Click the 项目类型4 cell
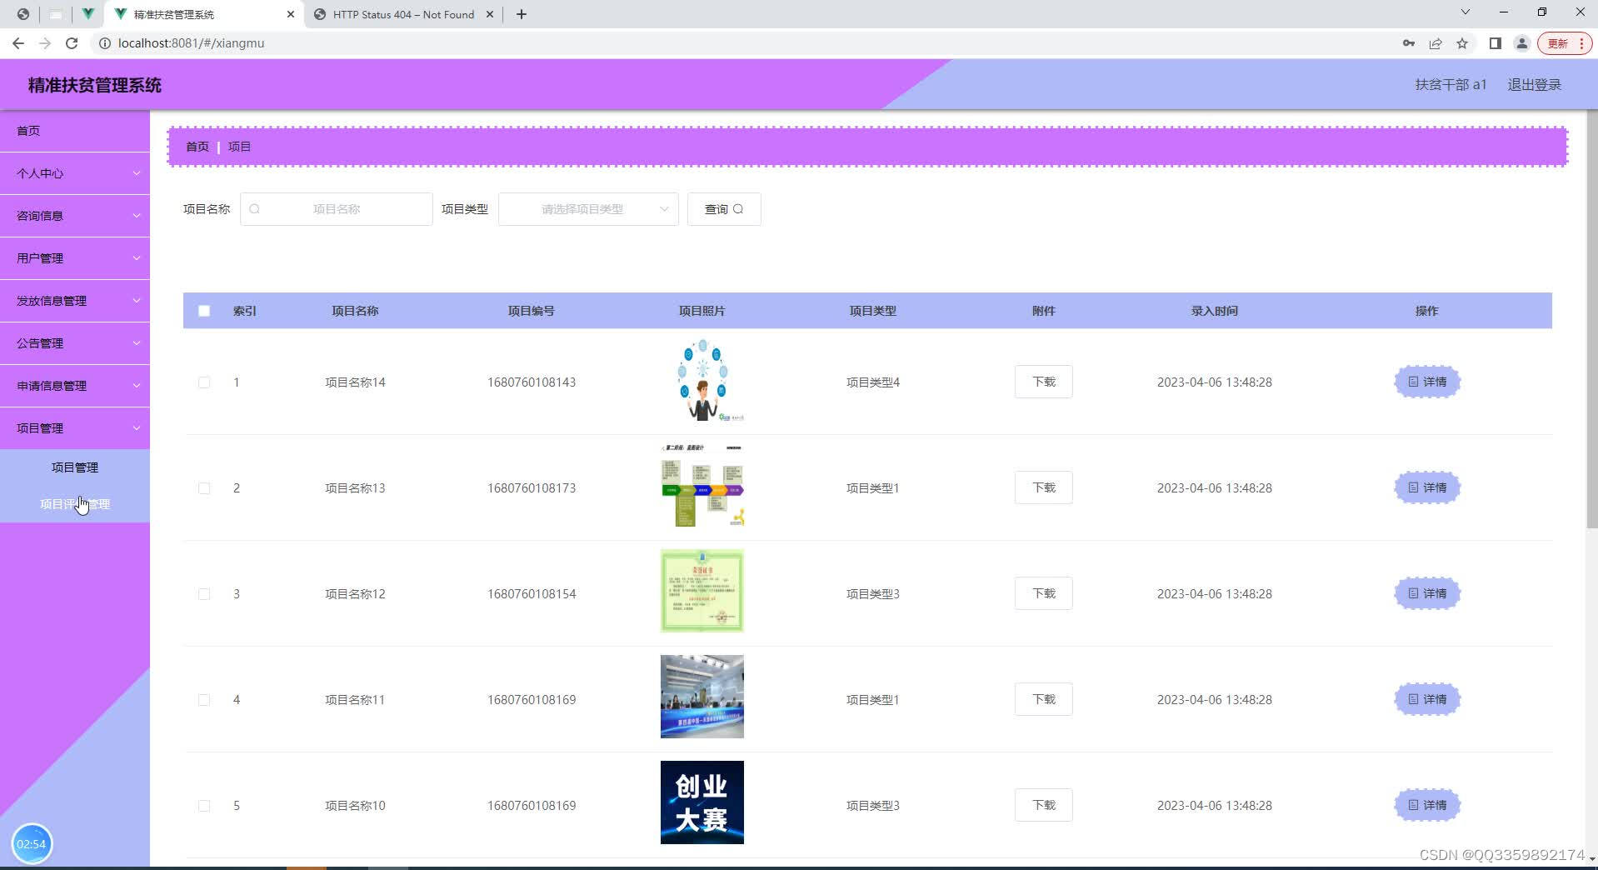 [873, 382]
